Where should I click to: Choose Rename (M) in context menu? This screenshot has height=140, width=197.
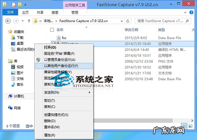click(64, 127)
